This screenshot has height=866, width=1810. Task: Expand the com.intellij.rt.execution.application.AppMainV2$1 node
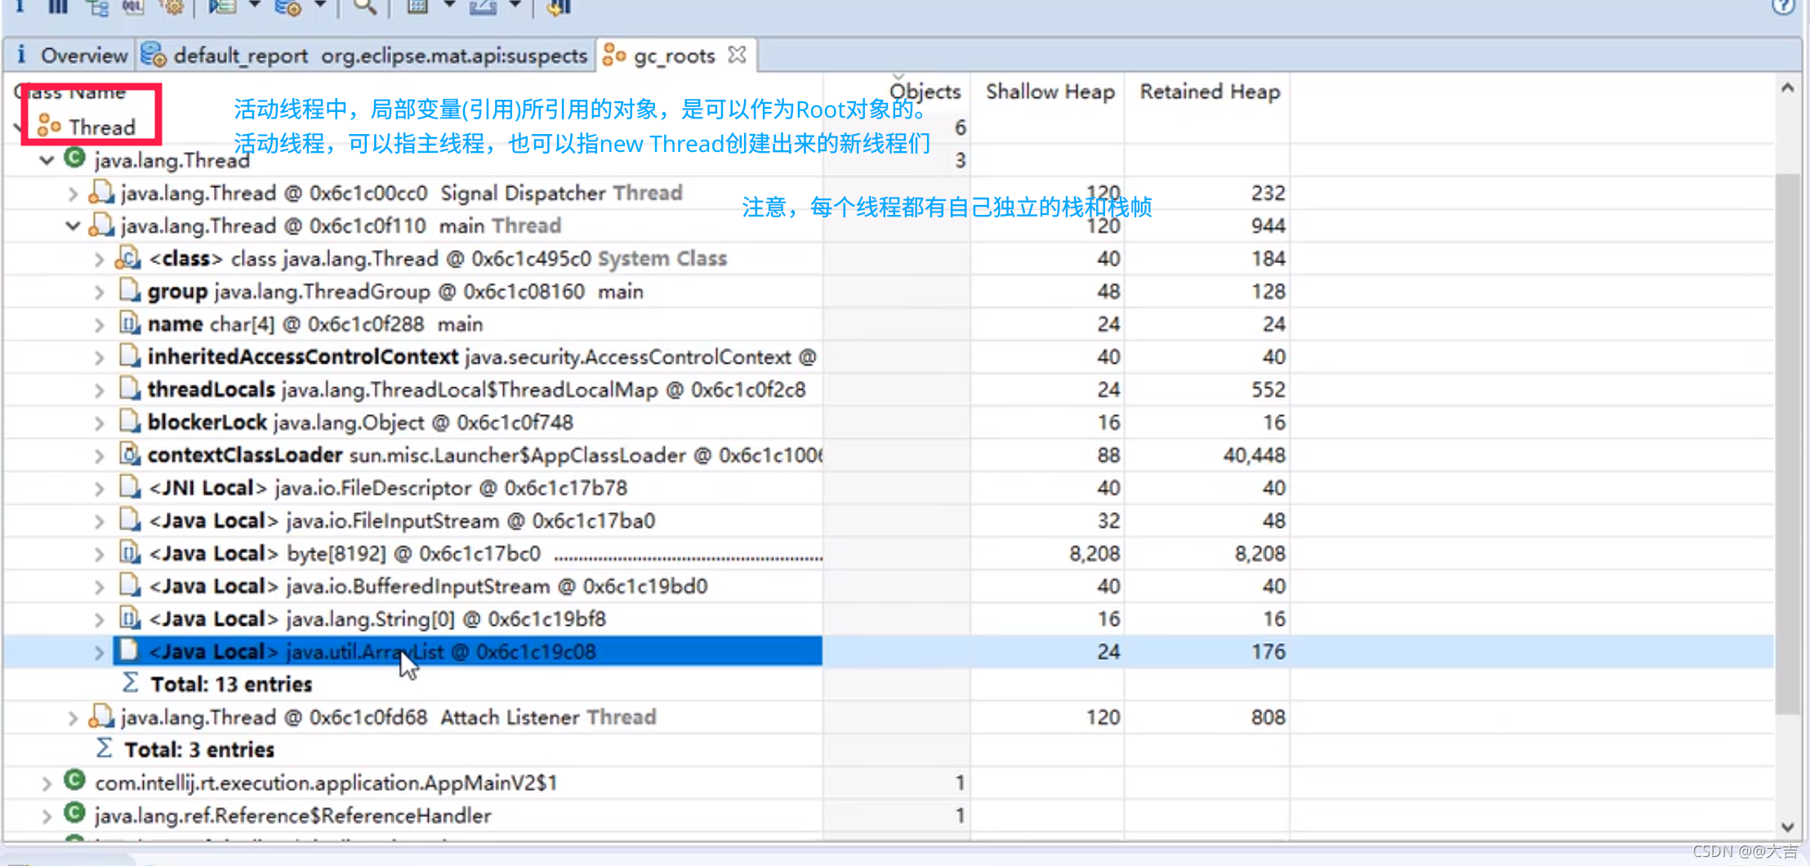(47, 783)
